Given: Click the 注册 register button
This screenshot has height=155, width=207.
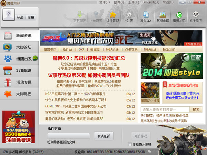Looking at the screenshot, I should pos(31,17).
